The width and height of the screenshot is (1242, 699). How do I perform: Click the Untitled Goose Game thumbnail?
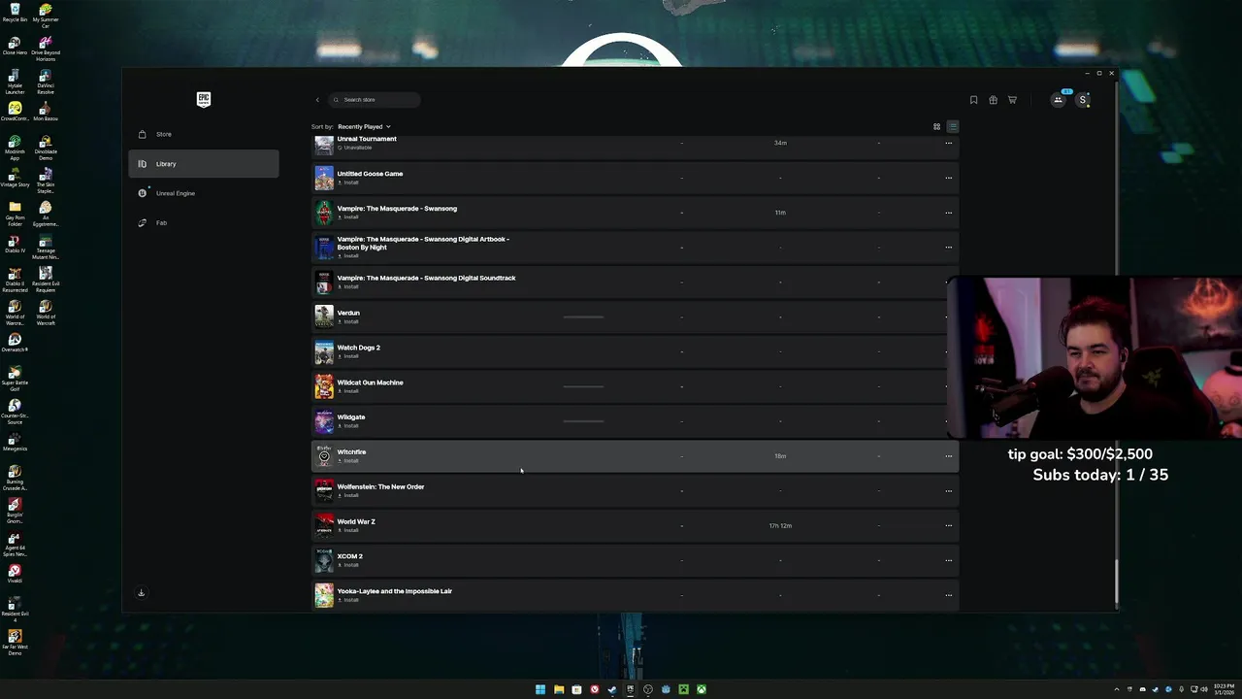(x=324, y=178)
